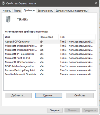The image size is (100, 115).
Task: Select the Безопасность tab
Action: pos(45,11)
